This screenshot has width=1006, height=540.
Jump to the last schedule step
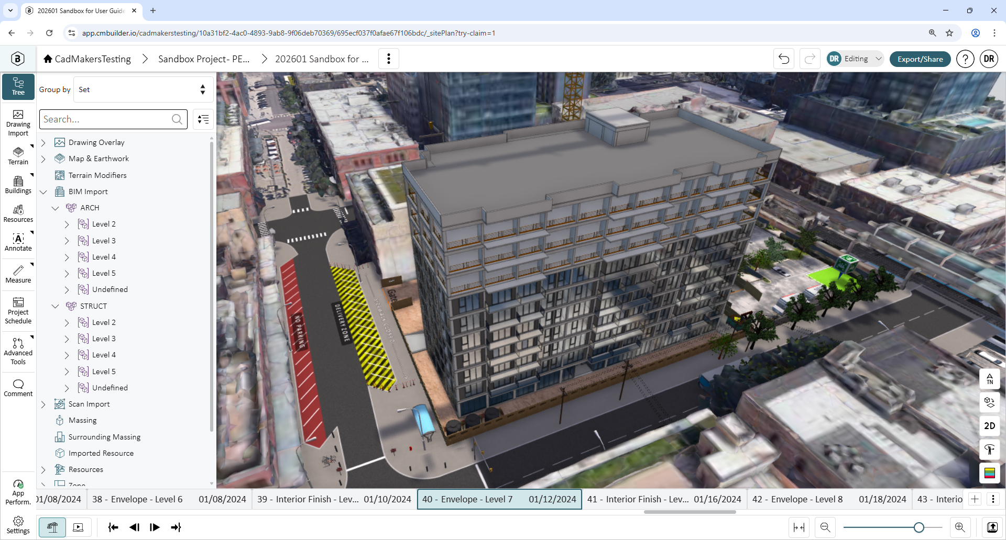pos(176,527)
